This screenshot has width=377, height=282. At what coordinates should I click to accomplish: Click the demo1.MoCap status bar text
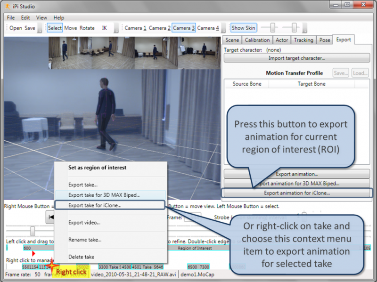(x=197, y=274)
